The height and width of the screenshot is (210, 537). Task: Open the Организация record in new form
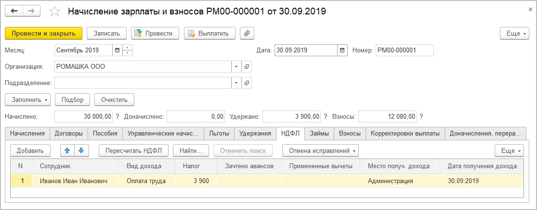click(x=247, y=67)
